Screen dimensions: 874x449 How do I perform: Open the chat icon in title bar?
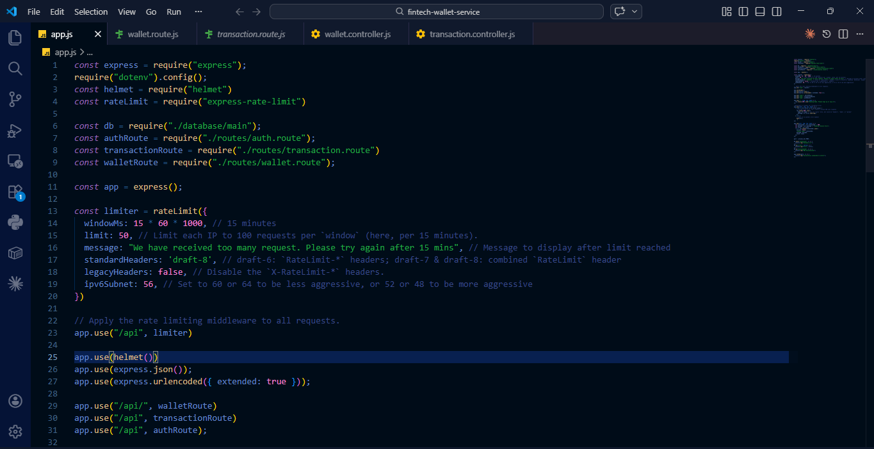(619, 12)
